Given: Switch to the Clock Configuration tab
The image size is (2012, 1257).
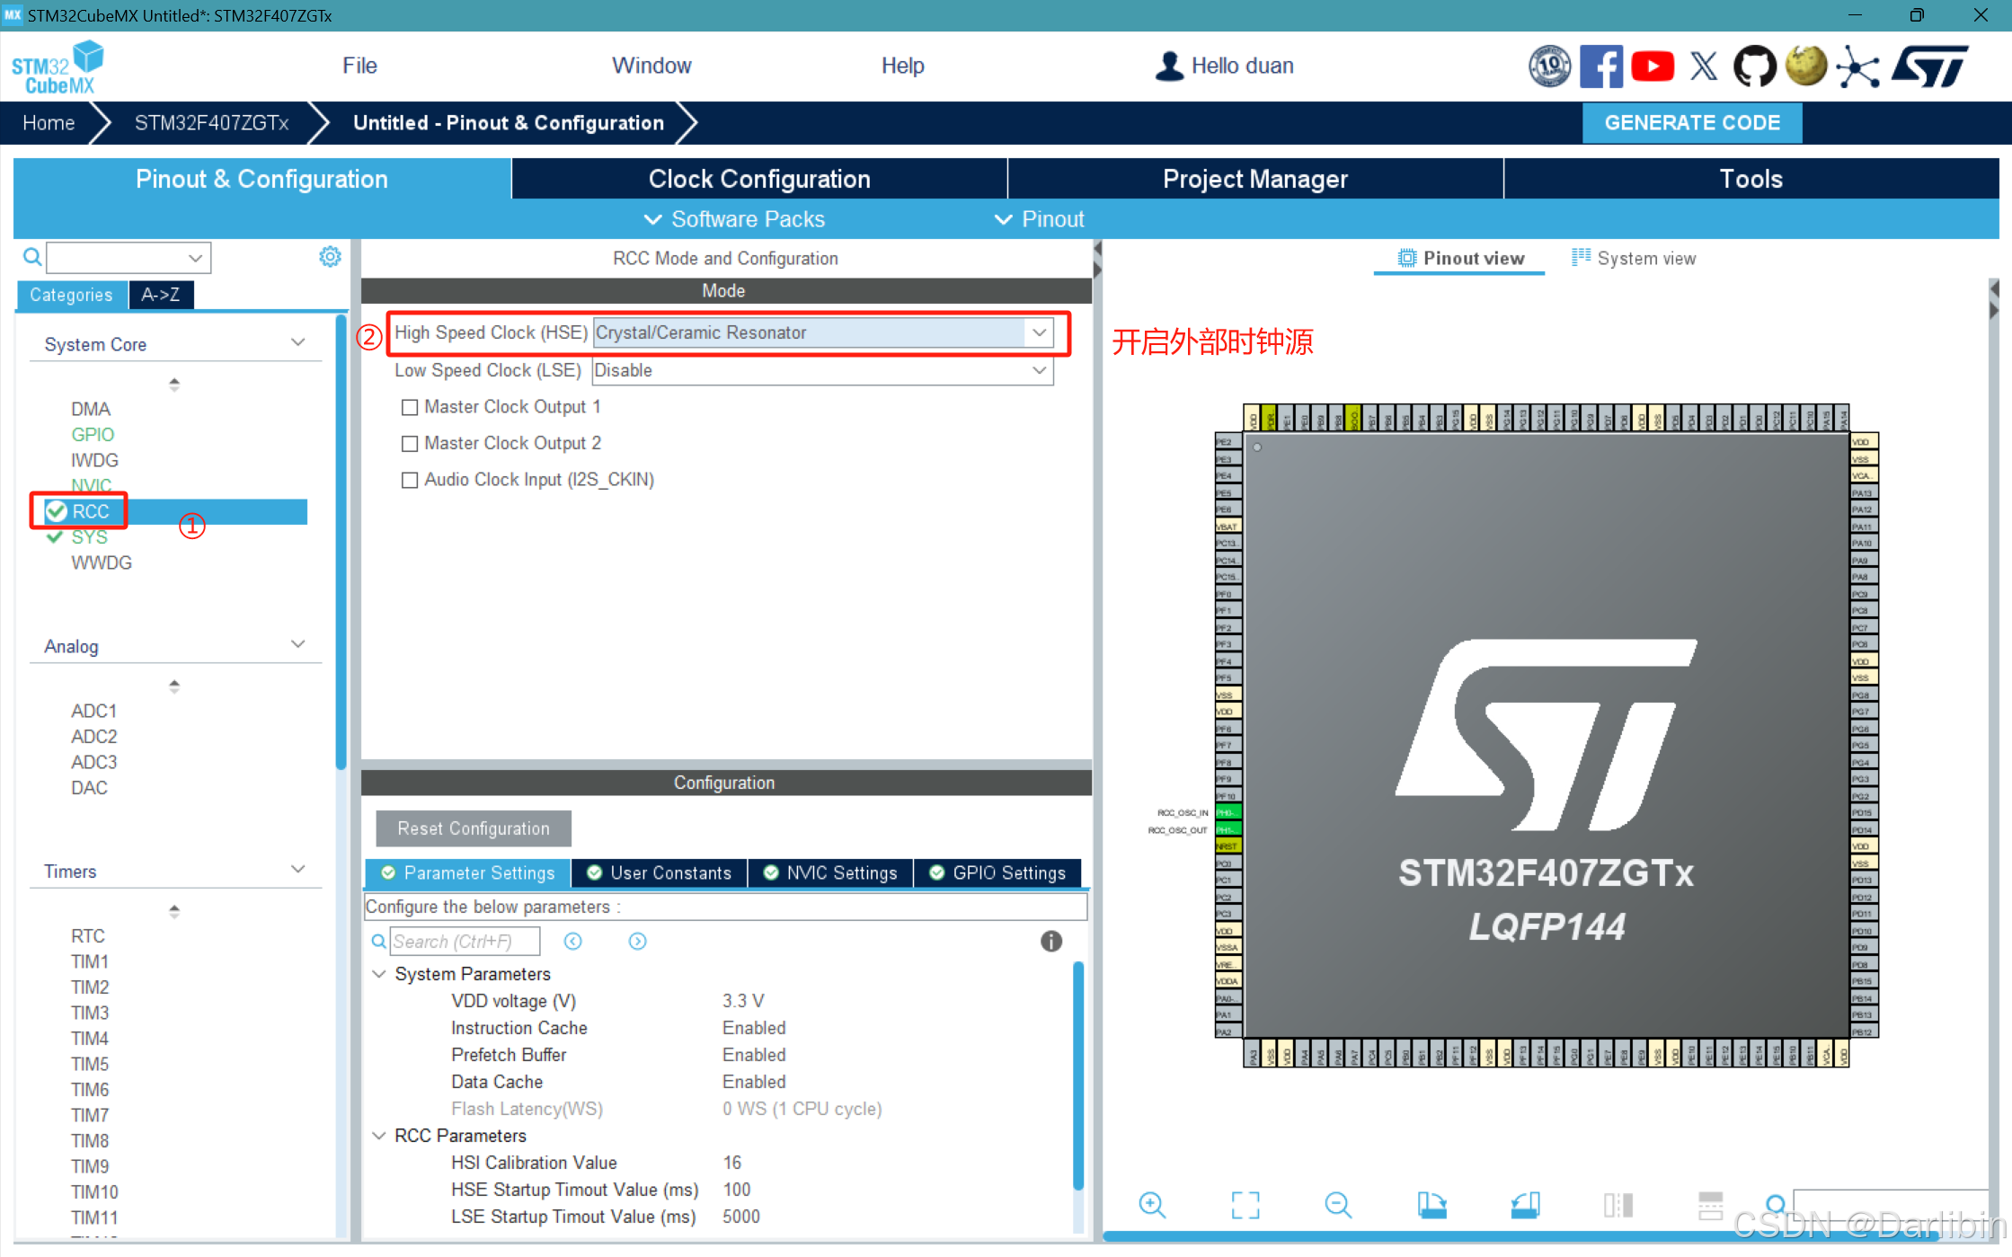Looking at the screenshot, I should [758, 178].
